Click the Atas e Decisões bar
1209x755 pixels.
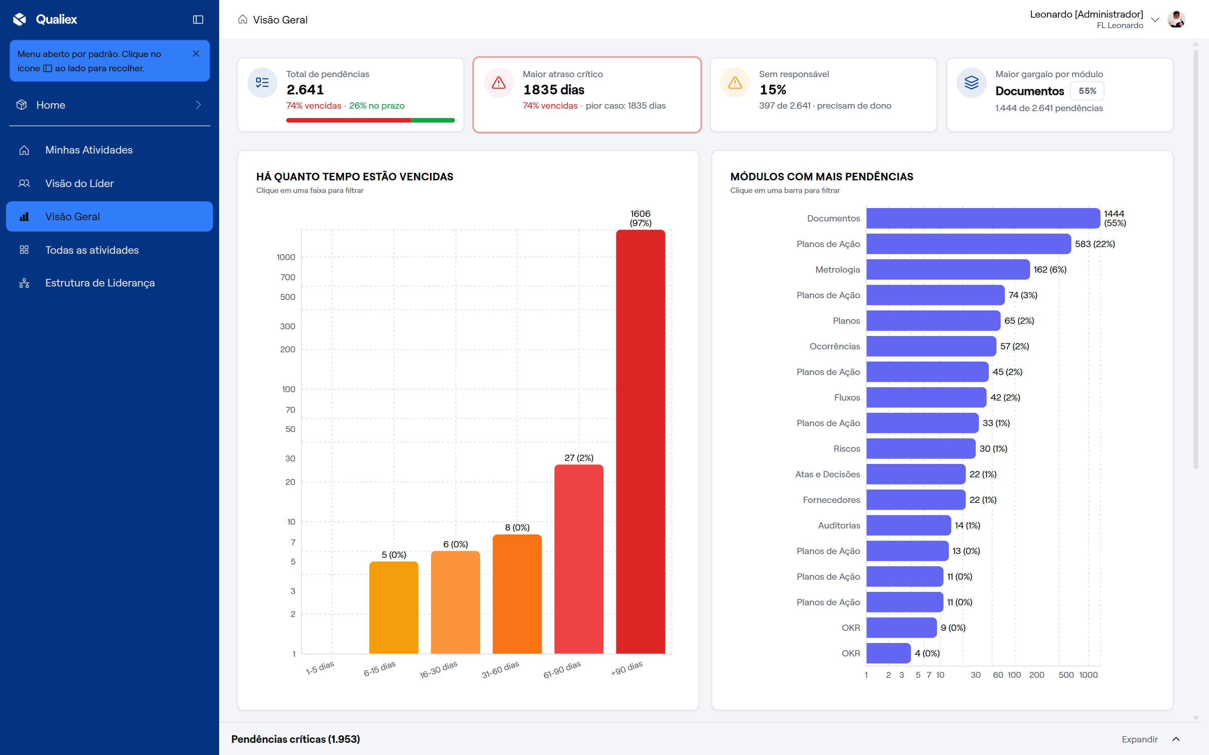tap(916, 474)
